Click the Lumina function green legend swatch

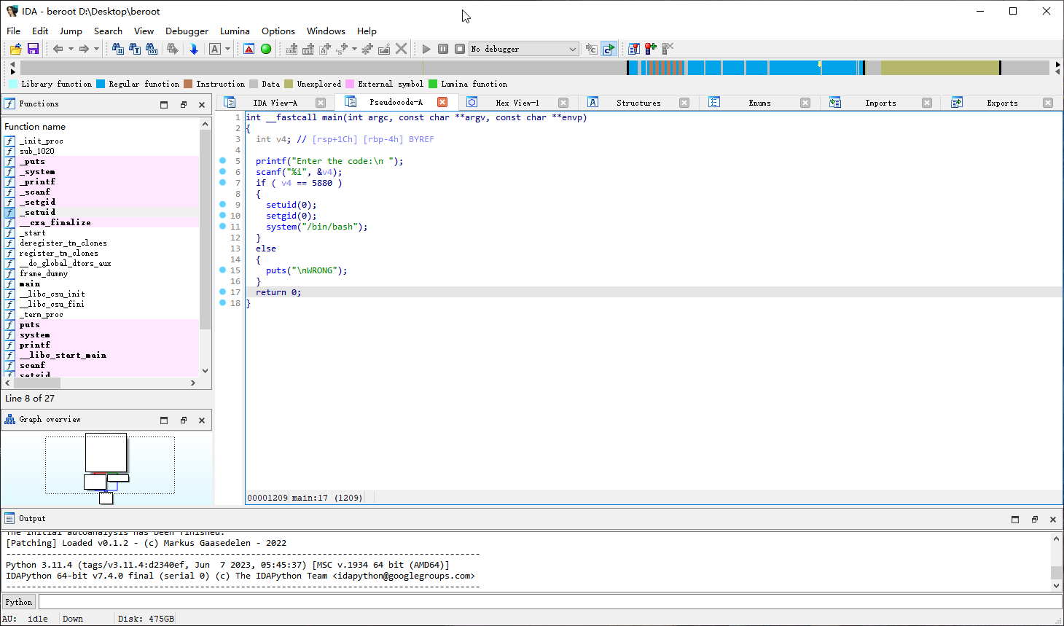433,84
